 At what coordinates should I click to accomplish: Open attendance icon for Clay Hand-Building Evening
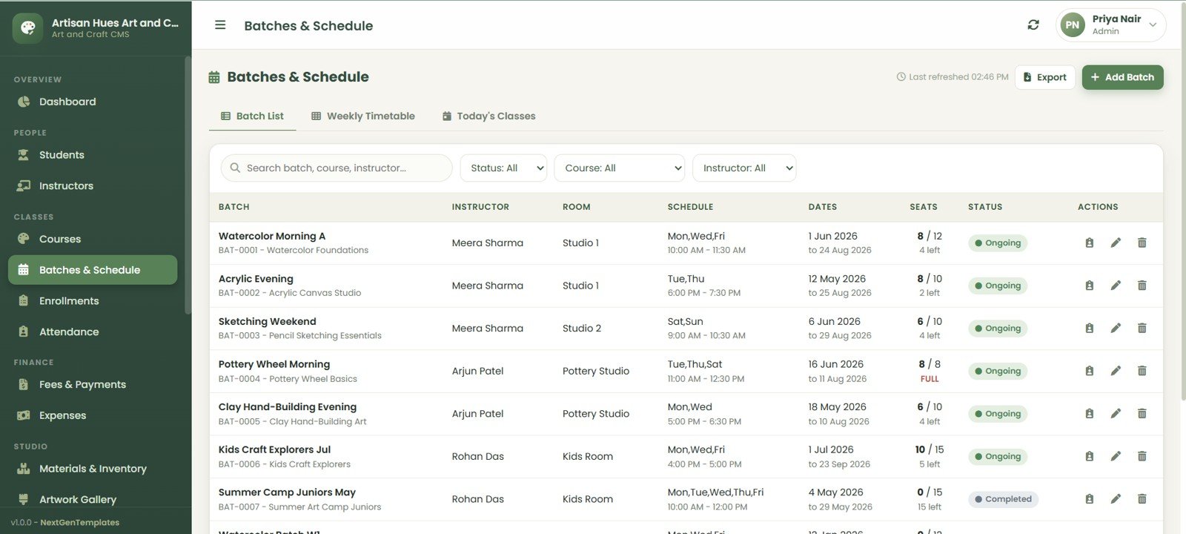coord(1089,414)
